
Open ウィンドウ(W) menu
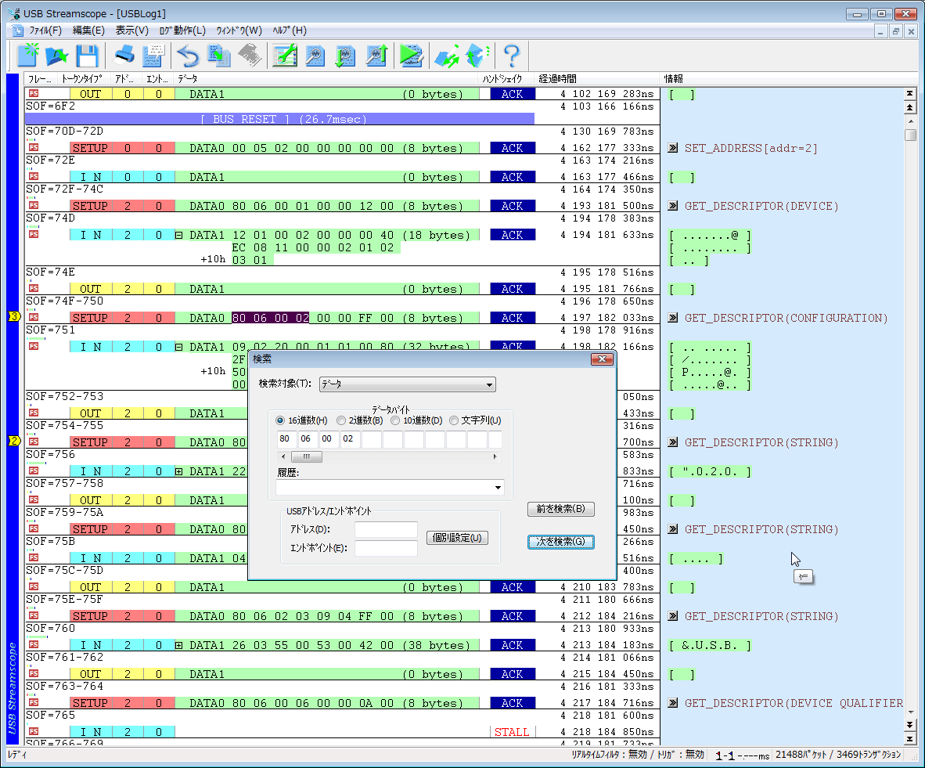click(x=239, y=31)
